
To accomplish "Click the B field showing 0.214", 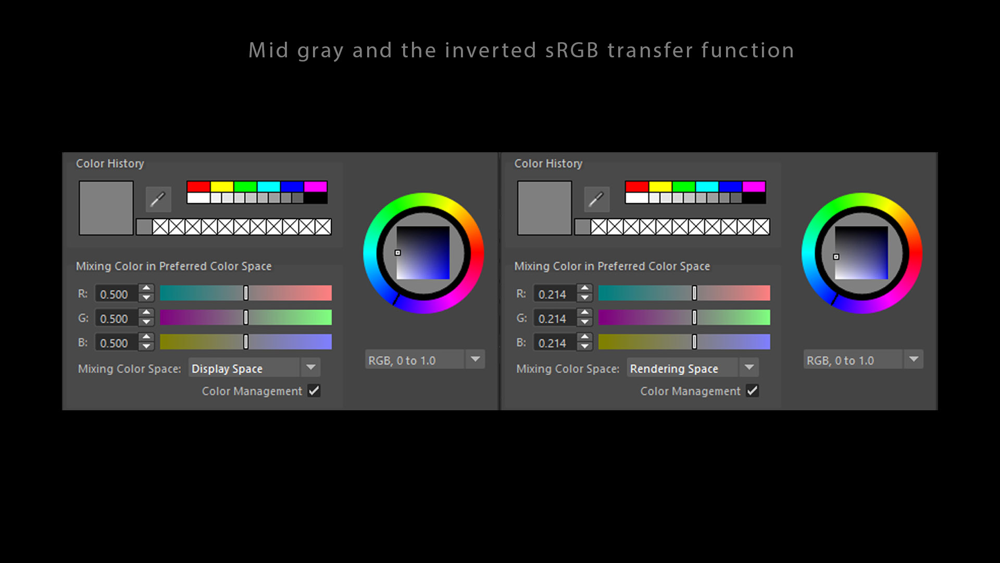I will 555,343.
